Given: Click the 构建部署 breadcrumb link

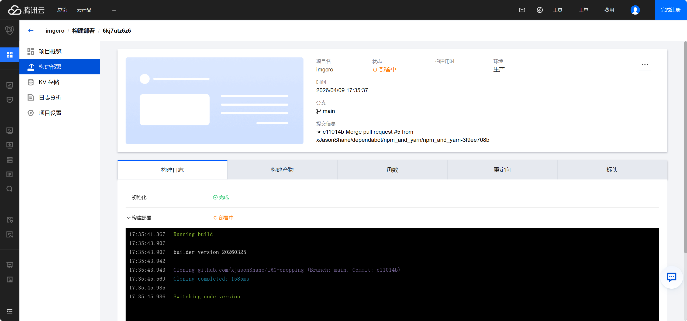Looking at the screenshot, I should click(83, 31).
